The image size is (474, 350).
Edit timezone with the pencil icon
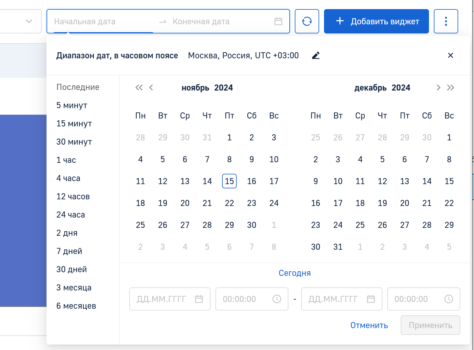(316, 56)
